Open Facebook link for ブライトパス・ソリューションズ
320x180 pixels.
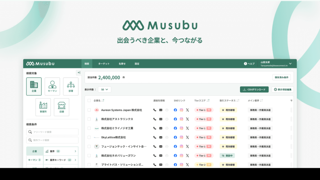pyautogui.click(x=175, y=165)
